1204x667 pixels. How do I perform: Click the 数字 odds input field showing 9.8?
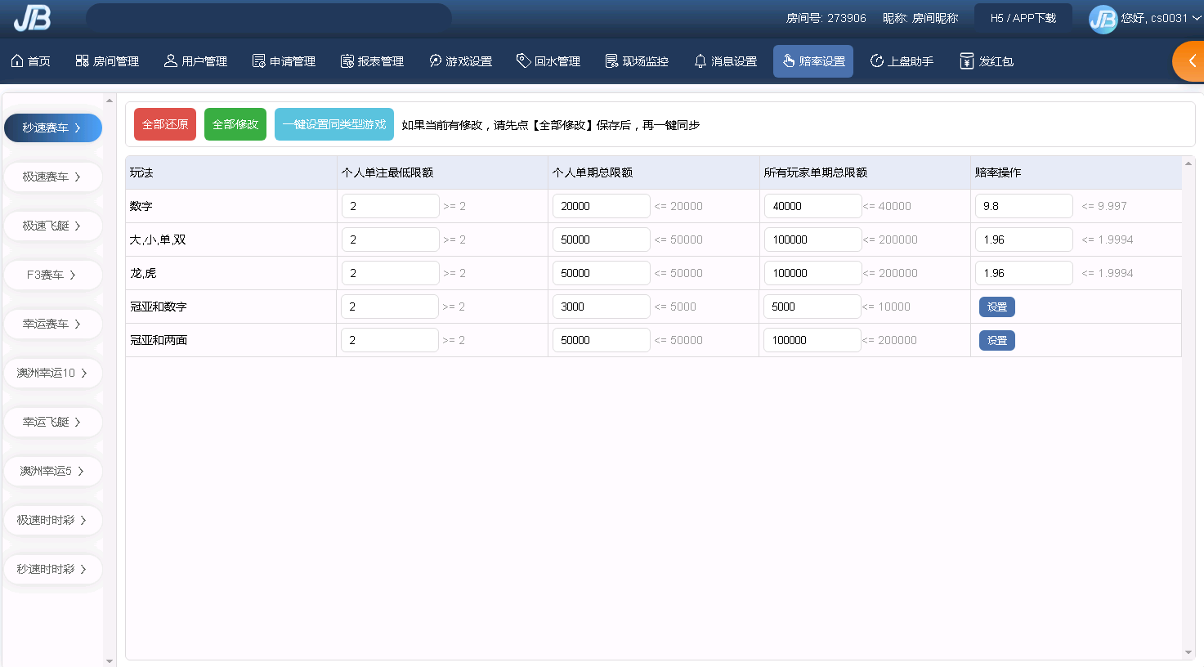(1023, 206)
